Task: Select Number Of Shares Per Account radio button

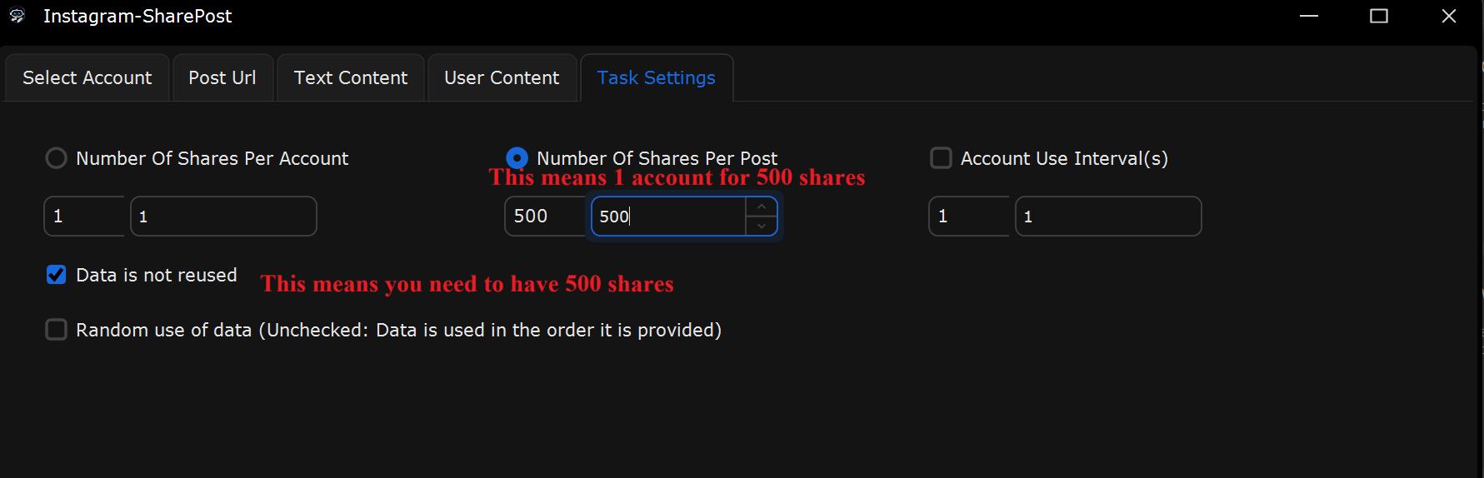Action: coord(56,158)
